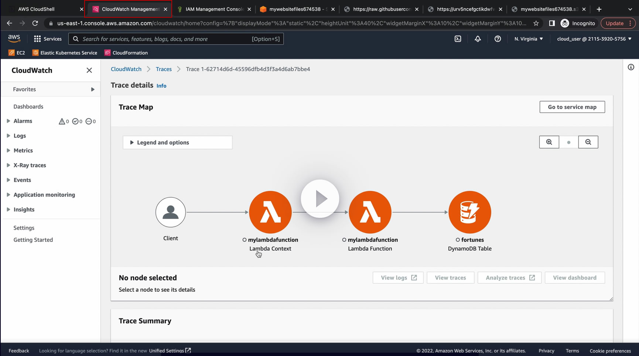Image resolution: width=639 pixels, height=356 pixels.
Task: Expand the Events section
Action: 8,180
